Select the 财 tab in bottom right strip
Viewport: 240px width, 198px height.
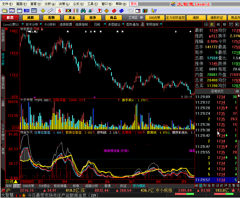[205, 186]
